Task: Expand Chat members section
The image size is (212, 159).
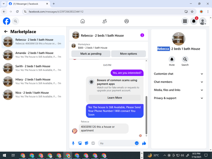Action: click(179, 82)
